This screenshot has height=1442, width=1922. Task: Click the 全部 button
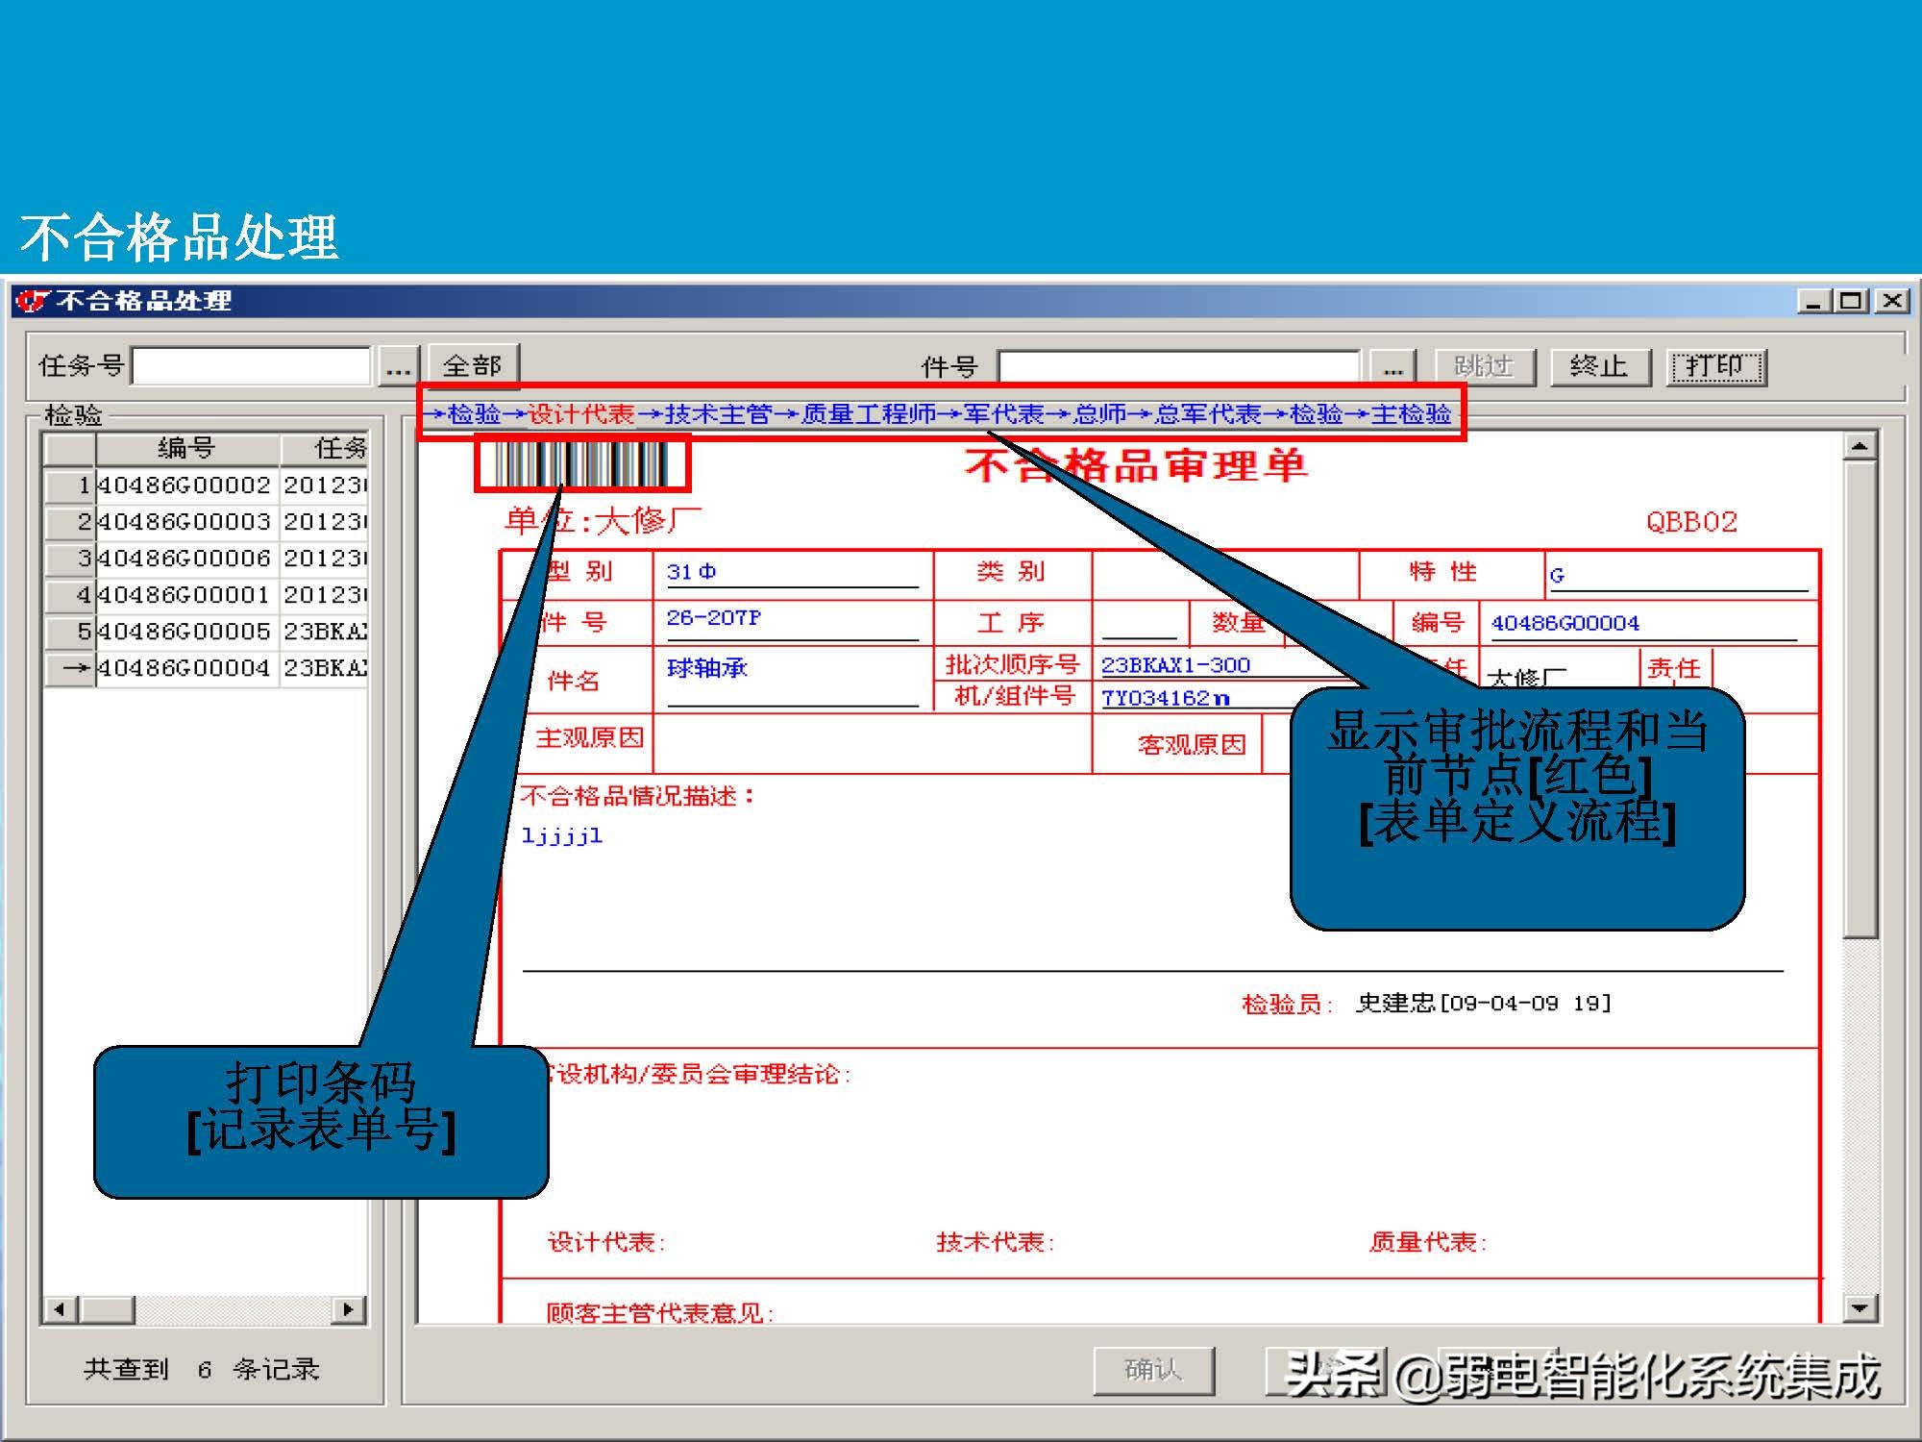point(473,366)
